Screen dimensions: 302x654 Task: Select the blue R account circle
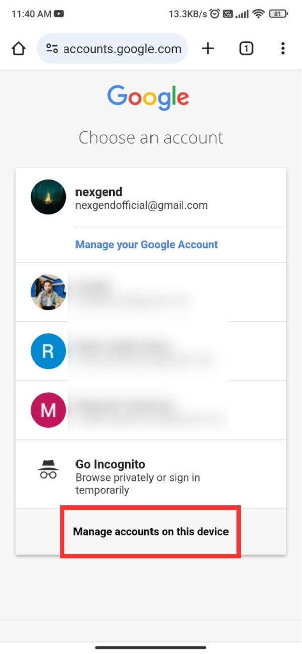point(48,351)
